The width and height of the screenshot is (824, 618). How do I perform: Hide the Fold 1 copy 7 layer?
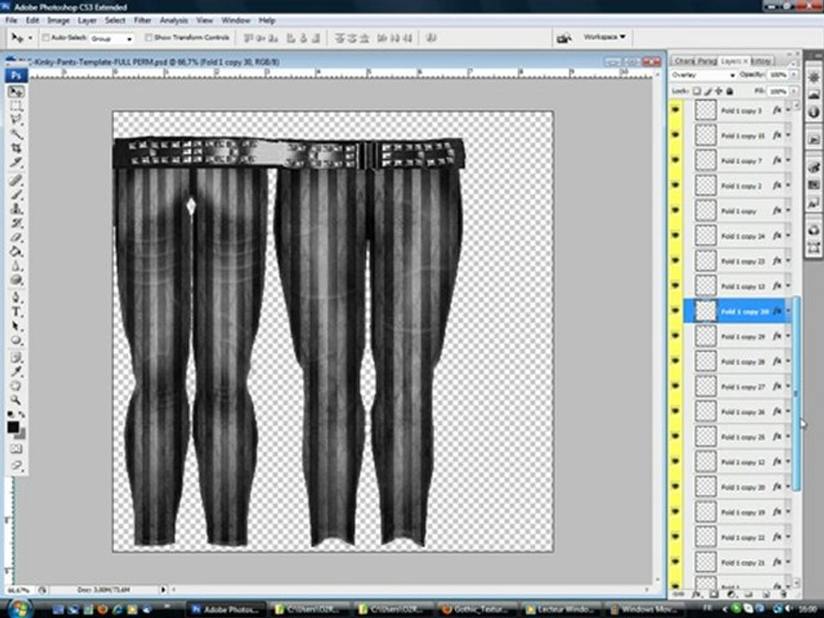click(676, 161)
